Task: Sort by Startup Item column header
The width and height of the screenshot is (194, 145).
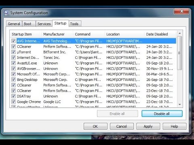Action: 25,34
